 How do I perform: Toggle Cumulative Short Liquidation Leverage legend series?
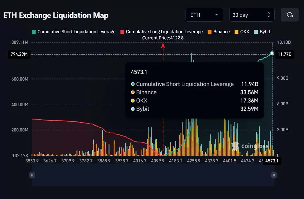pyautogui.click(x=73, y=32)
